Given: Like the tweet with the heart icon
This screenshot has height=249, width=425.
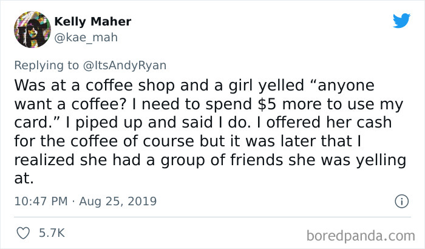Looking at the screenshot, I should [x=25, y=233].
